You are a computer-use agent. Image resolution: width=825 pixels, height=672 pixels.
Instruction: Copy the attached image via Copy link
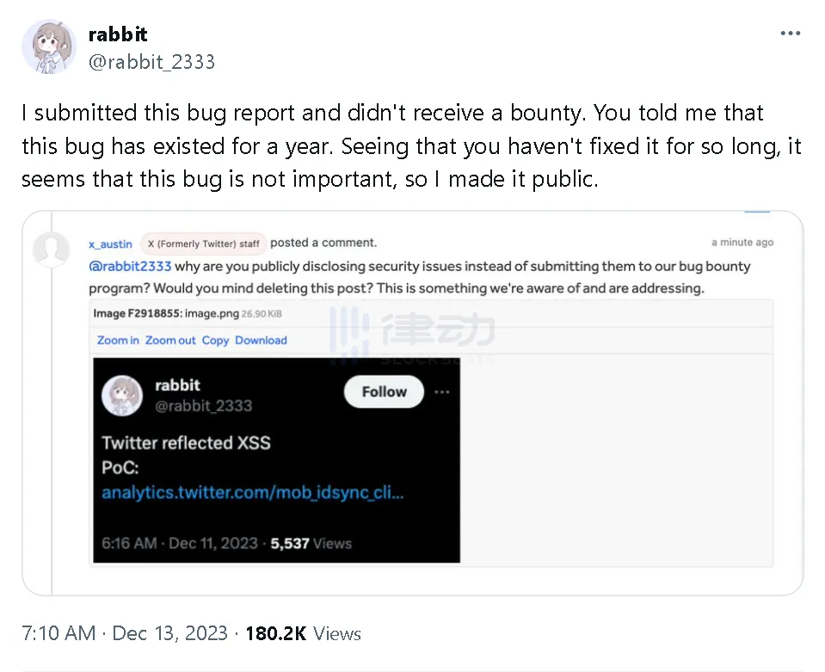click(215, 341)
